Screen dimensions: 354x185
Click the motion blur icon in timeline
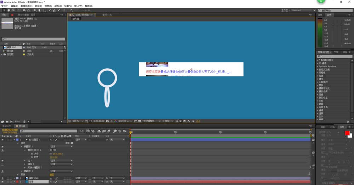109,131
